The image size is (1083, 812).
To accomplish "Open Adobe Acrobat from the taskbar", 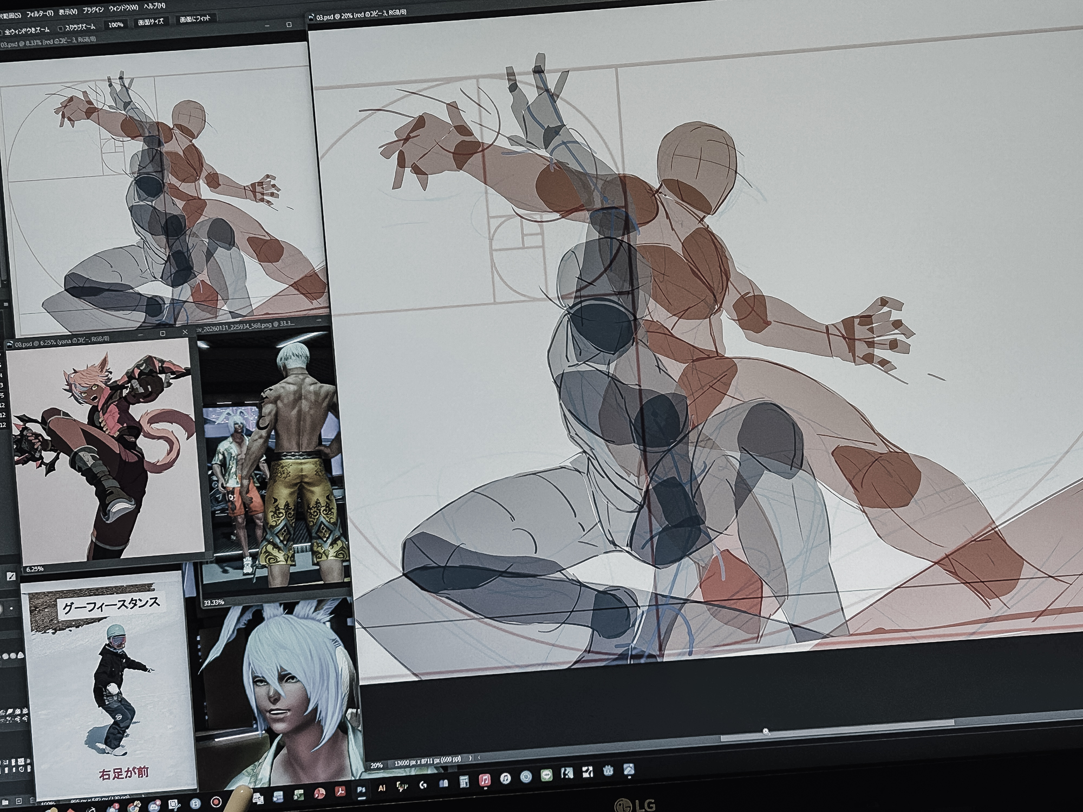I will point(340,791).
